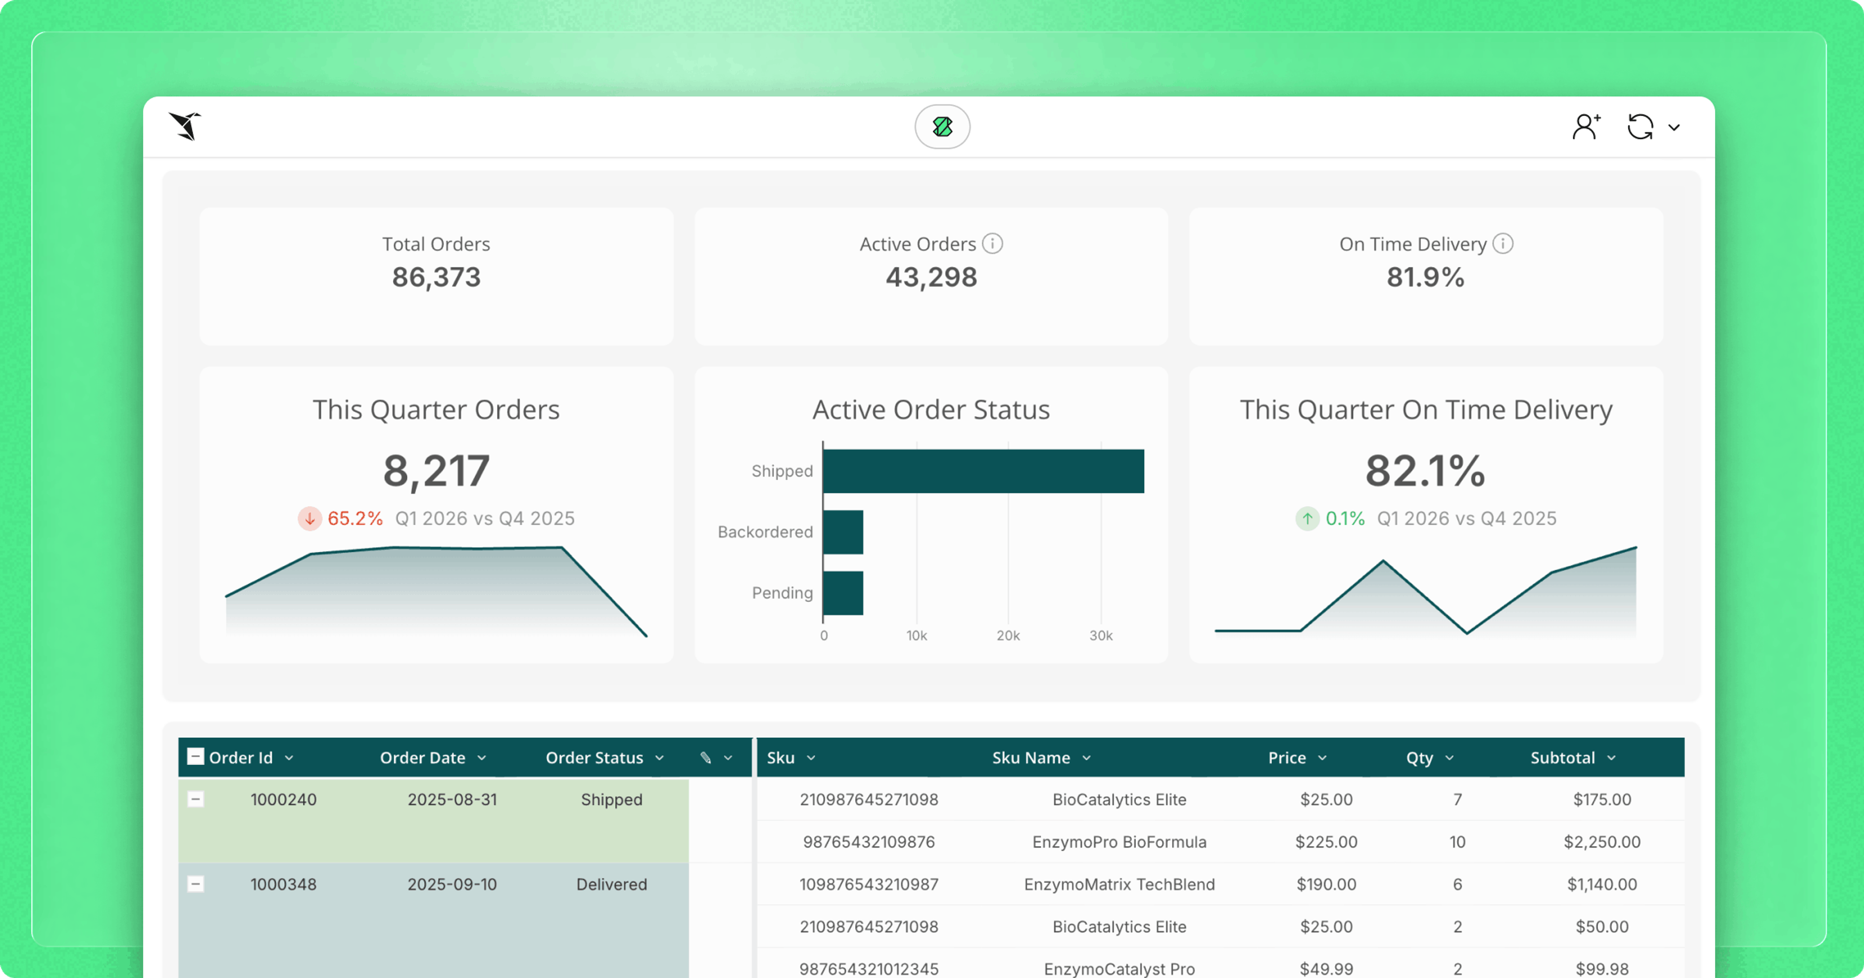Open the Order Status column menu
1864x978 pixels.
pos(660,758)
